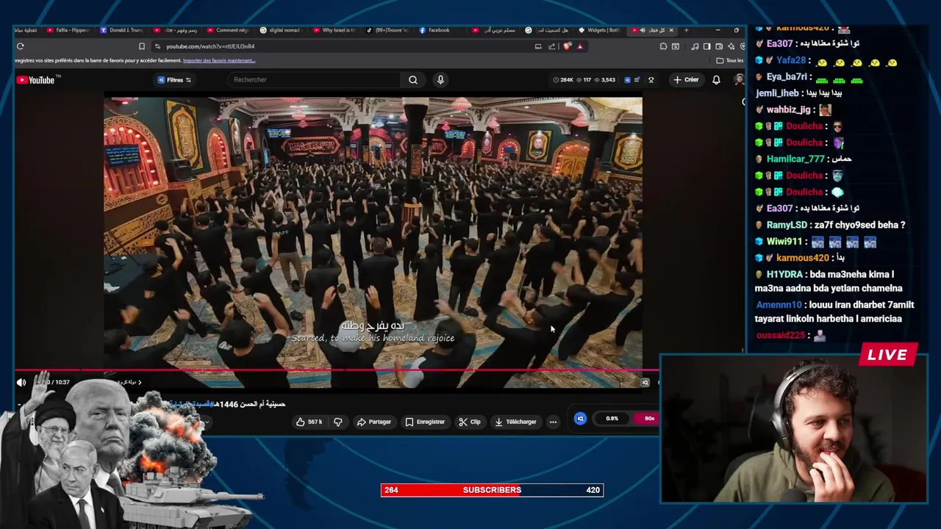Click the Enregistrer save button
Screen dimensions: 941x529
click(425, 422)
